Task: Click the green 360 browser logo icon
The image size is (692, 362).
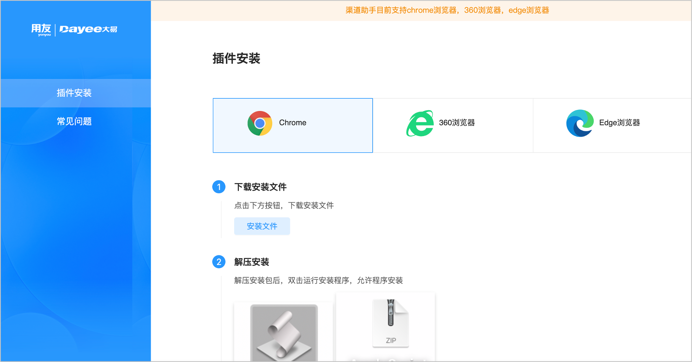Action: click(420, 123)
